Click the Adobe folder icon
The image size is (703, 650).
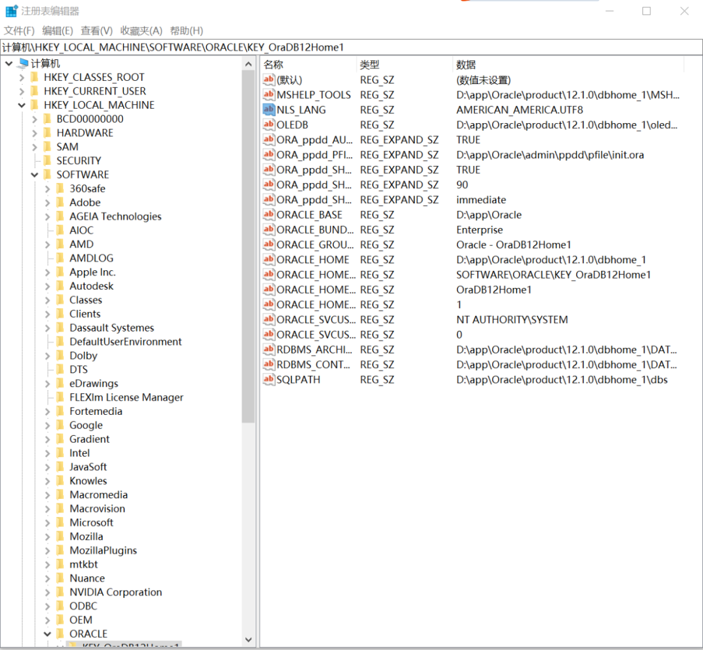click(x=61, y=203)
